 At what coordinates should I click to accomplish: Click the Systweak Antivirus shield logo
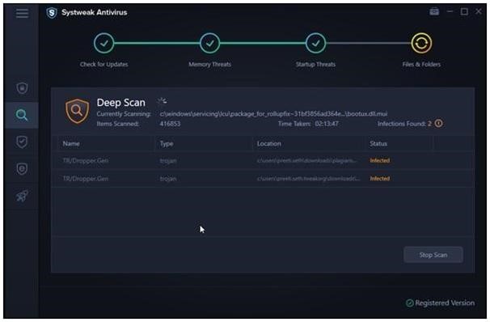pyautogui.click(x=52, y=13)
